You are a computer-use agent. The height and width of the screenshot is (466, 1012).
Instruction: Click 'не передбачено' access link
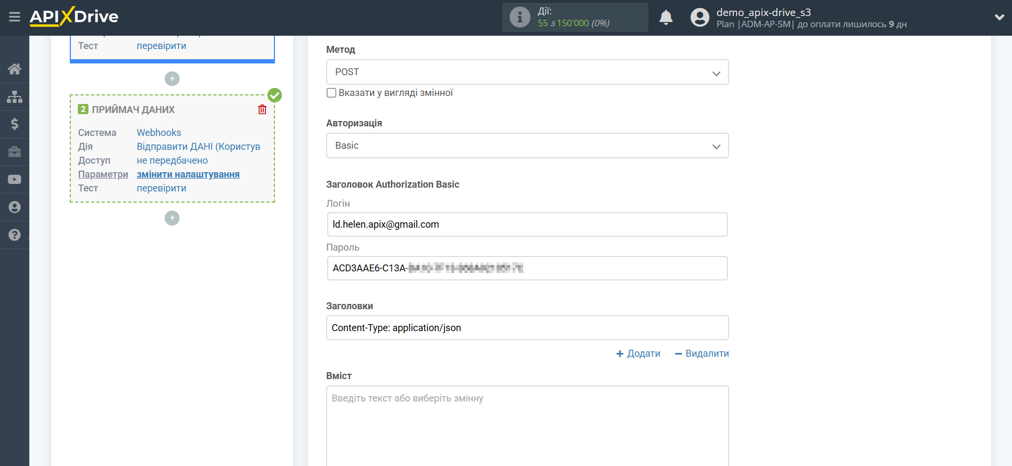172,160
